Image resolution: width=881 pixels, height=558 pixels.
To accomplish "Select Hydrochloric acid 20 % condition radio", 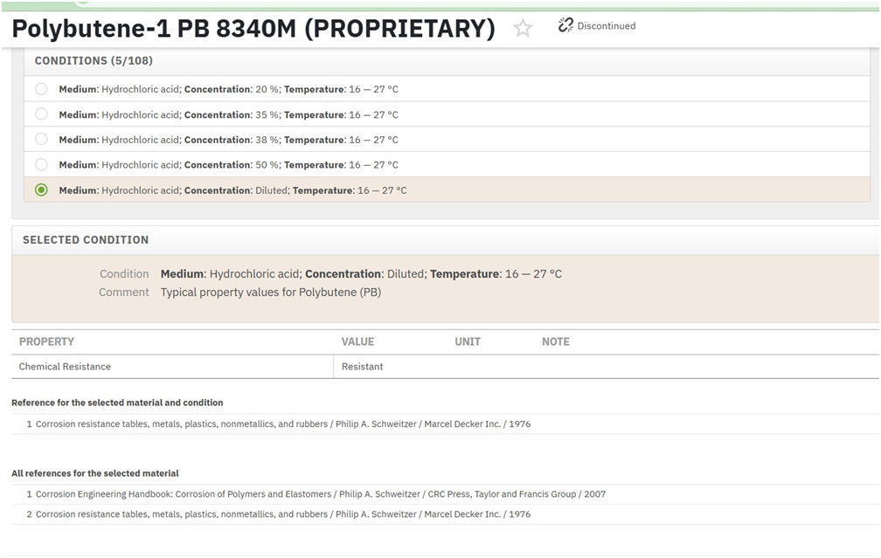I will pyautogui.click(x=42, y=89).
